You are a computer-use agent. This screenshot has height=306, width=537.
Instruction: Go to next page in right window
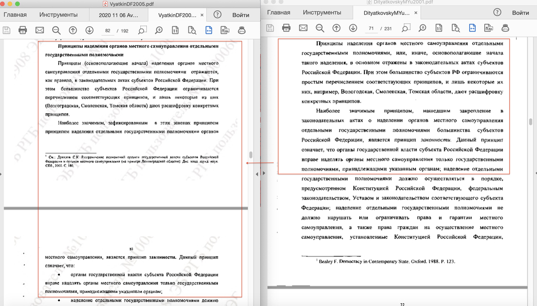click(353, 28)
